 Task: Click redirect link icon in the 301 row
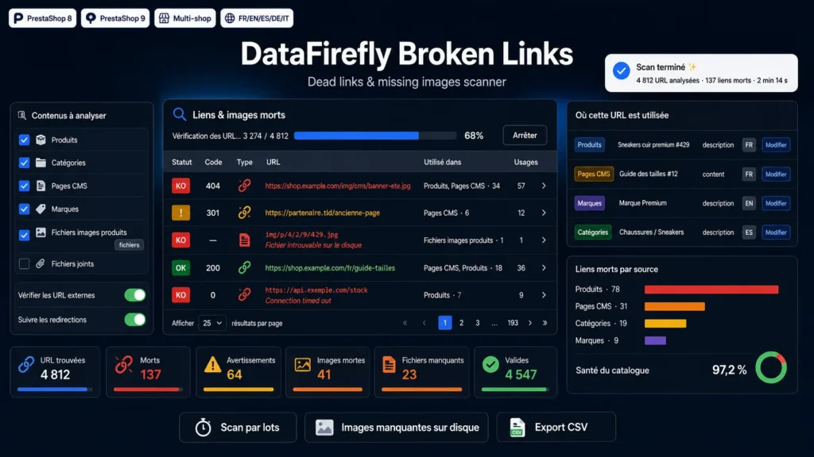(x=245, y=213)
